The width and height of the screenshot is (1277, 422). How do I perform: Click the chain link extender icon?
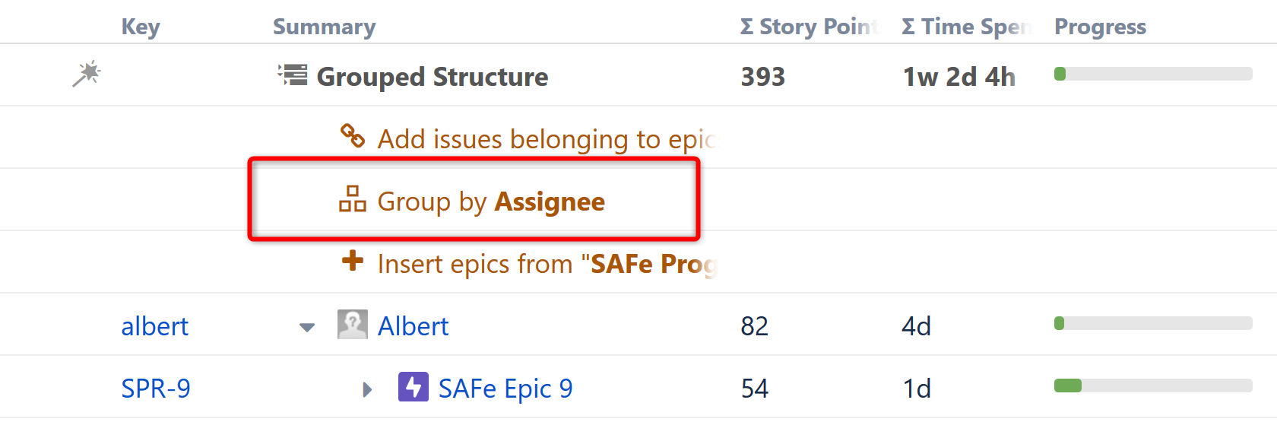pos(352,136)
